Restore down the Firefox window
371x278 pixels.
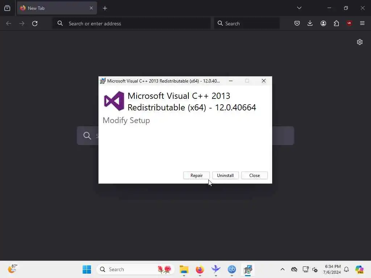pyautogui.click(x=346, y=8)
